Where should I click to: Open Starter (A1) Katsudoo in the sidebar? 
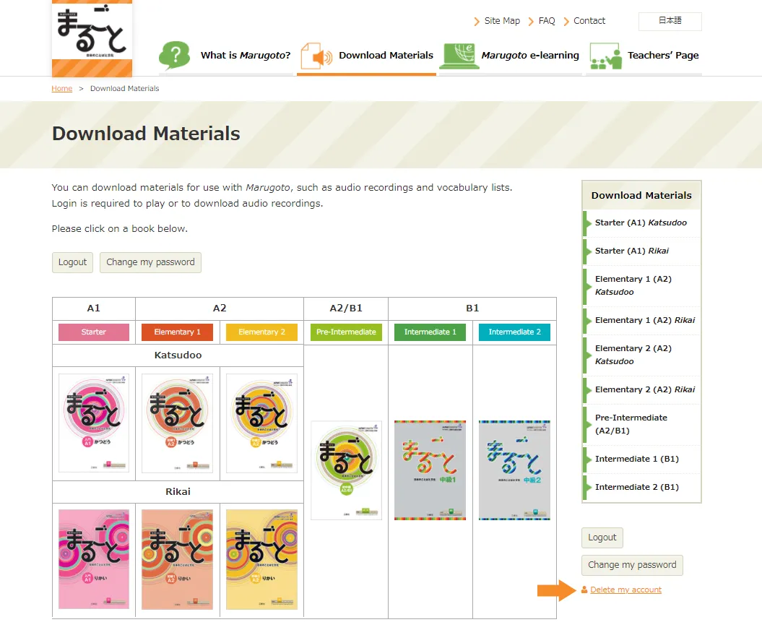tap(641, 223)
